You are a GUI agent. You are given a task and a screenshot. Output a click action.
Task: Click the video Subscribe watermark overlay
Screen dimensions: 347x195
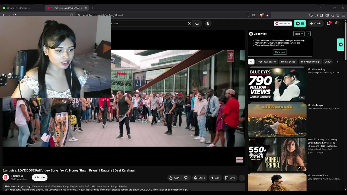[x=239, y=160]
